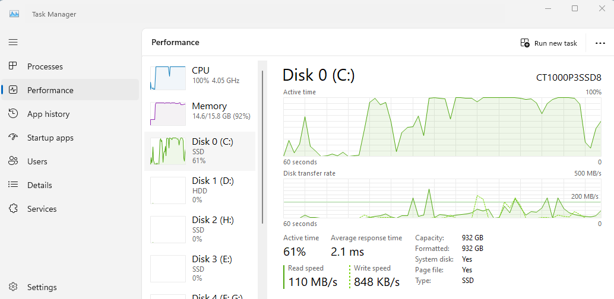Image resolution: width=614 pixels, height=299 pixels.
Task: Open Disk 2 (H:) SSD entry
Action: pos(200,229)
